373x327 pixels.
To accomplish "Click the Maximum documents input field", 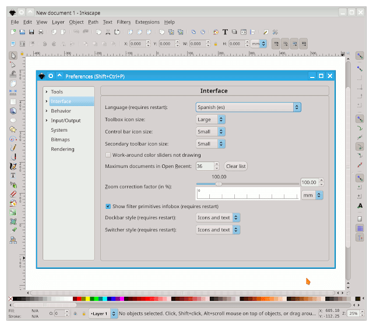I will pyautogui.click(x=205, y=166).
